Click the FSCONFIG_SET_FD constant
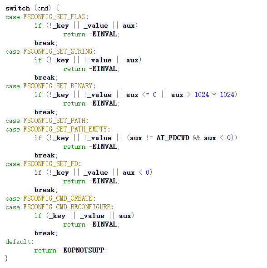267x268 pixels. coord(50,164)
